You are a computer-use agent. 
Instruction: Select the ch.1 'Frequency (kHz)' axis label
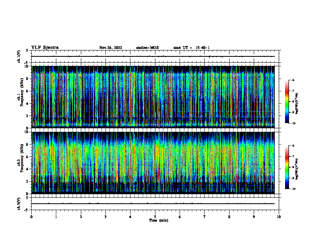point(22,92)
